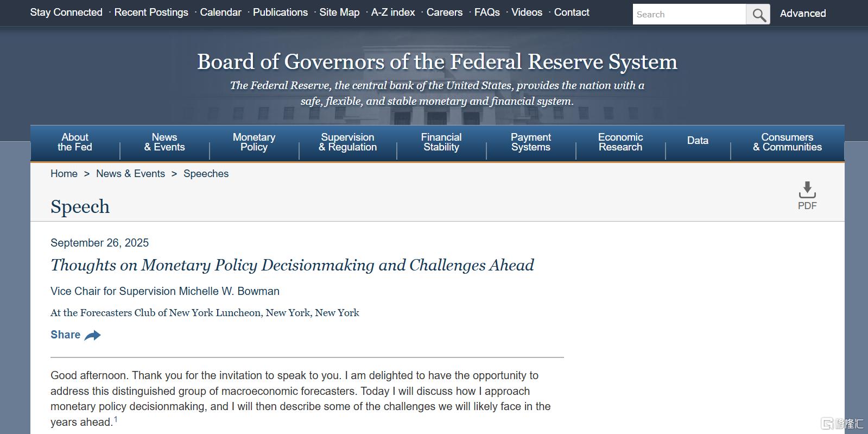Open the News & Events menu
Viewport: 868px width, 434px height.
tap(164, 142)
